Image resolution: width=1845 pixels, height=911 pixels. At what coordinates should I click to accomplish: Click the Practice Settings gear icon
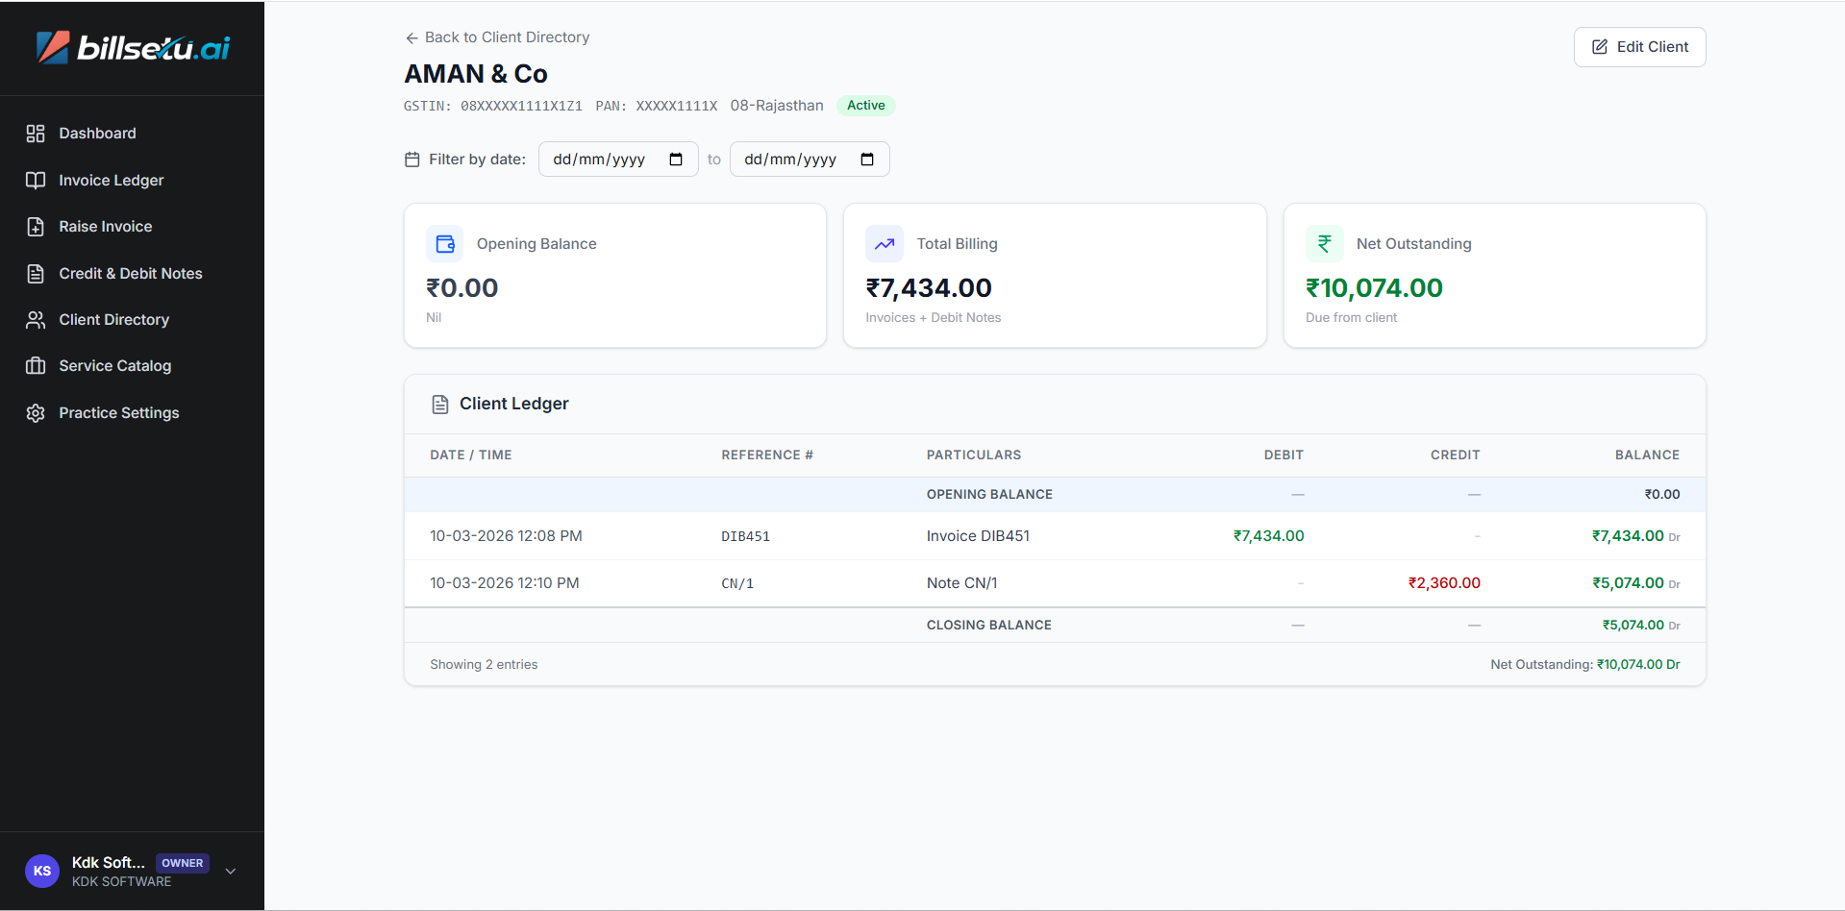[36, 413]
